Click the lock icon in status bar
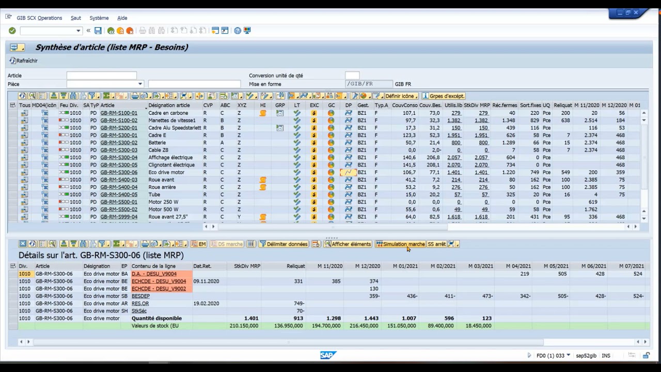661x372 pixels. click(x=646, y=355)
